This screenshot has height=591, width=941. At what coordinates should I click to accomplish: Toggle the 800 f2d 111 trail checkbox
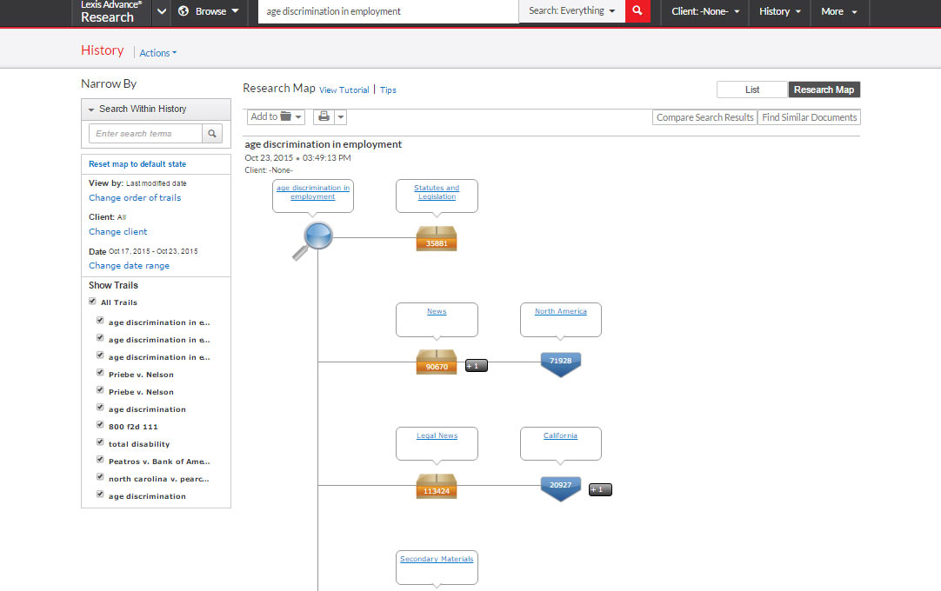point(100,426)
